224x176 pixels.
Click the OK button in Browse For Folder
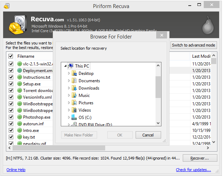pos(120,135)
